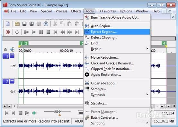Viewport: 178px width, 127px height.
Task: Open the Window menu
Action: tap(142, 11)
